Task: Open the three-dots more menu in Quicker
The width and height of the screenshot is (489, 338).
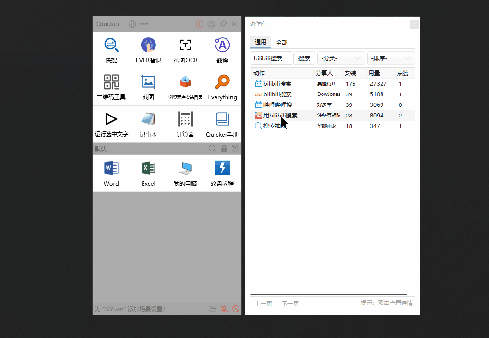Action: click(x=144, y=24)
